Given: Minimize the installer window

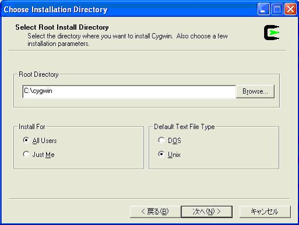Looking at the screenshot, I should (264, 9).
